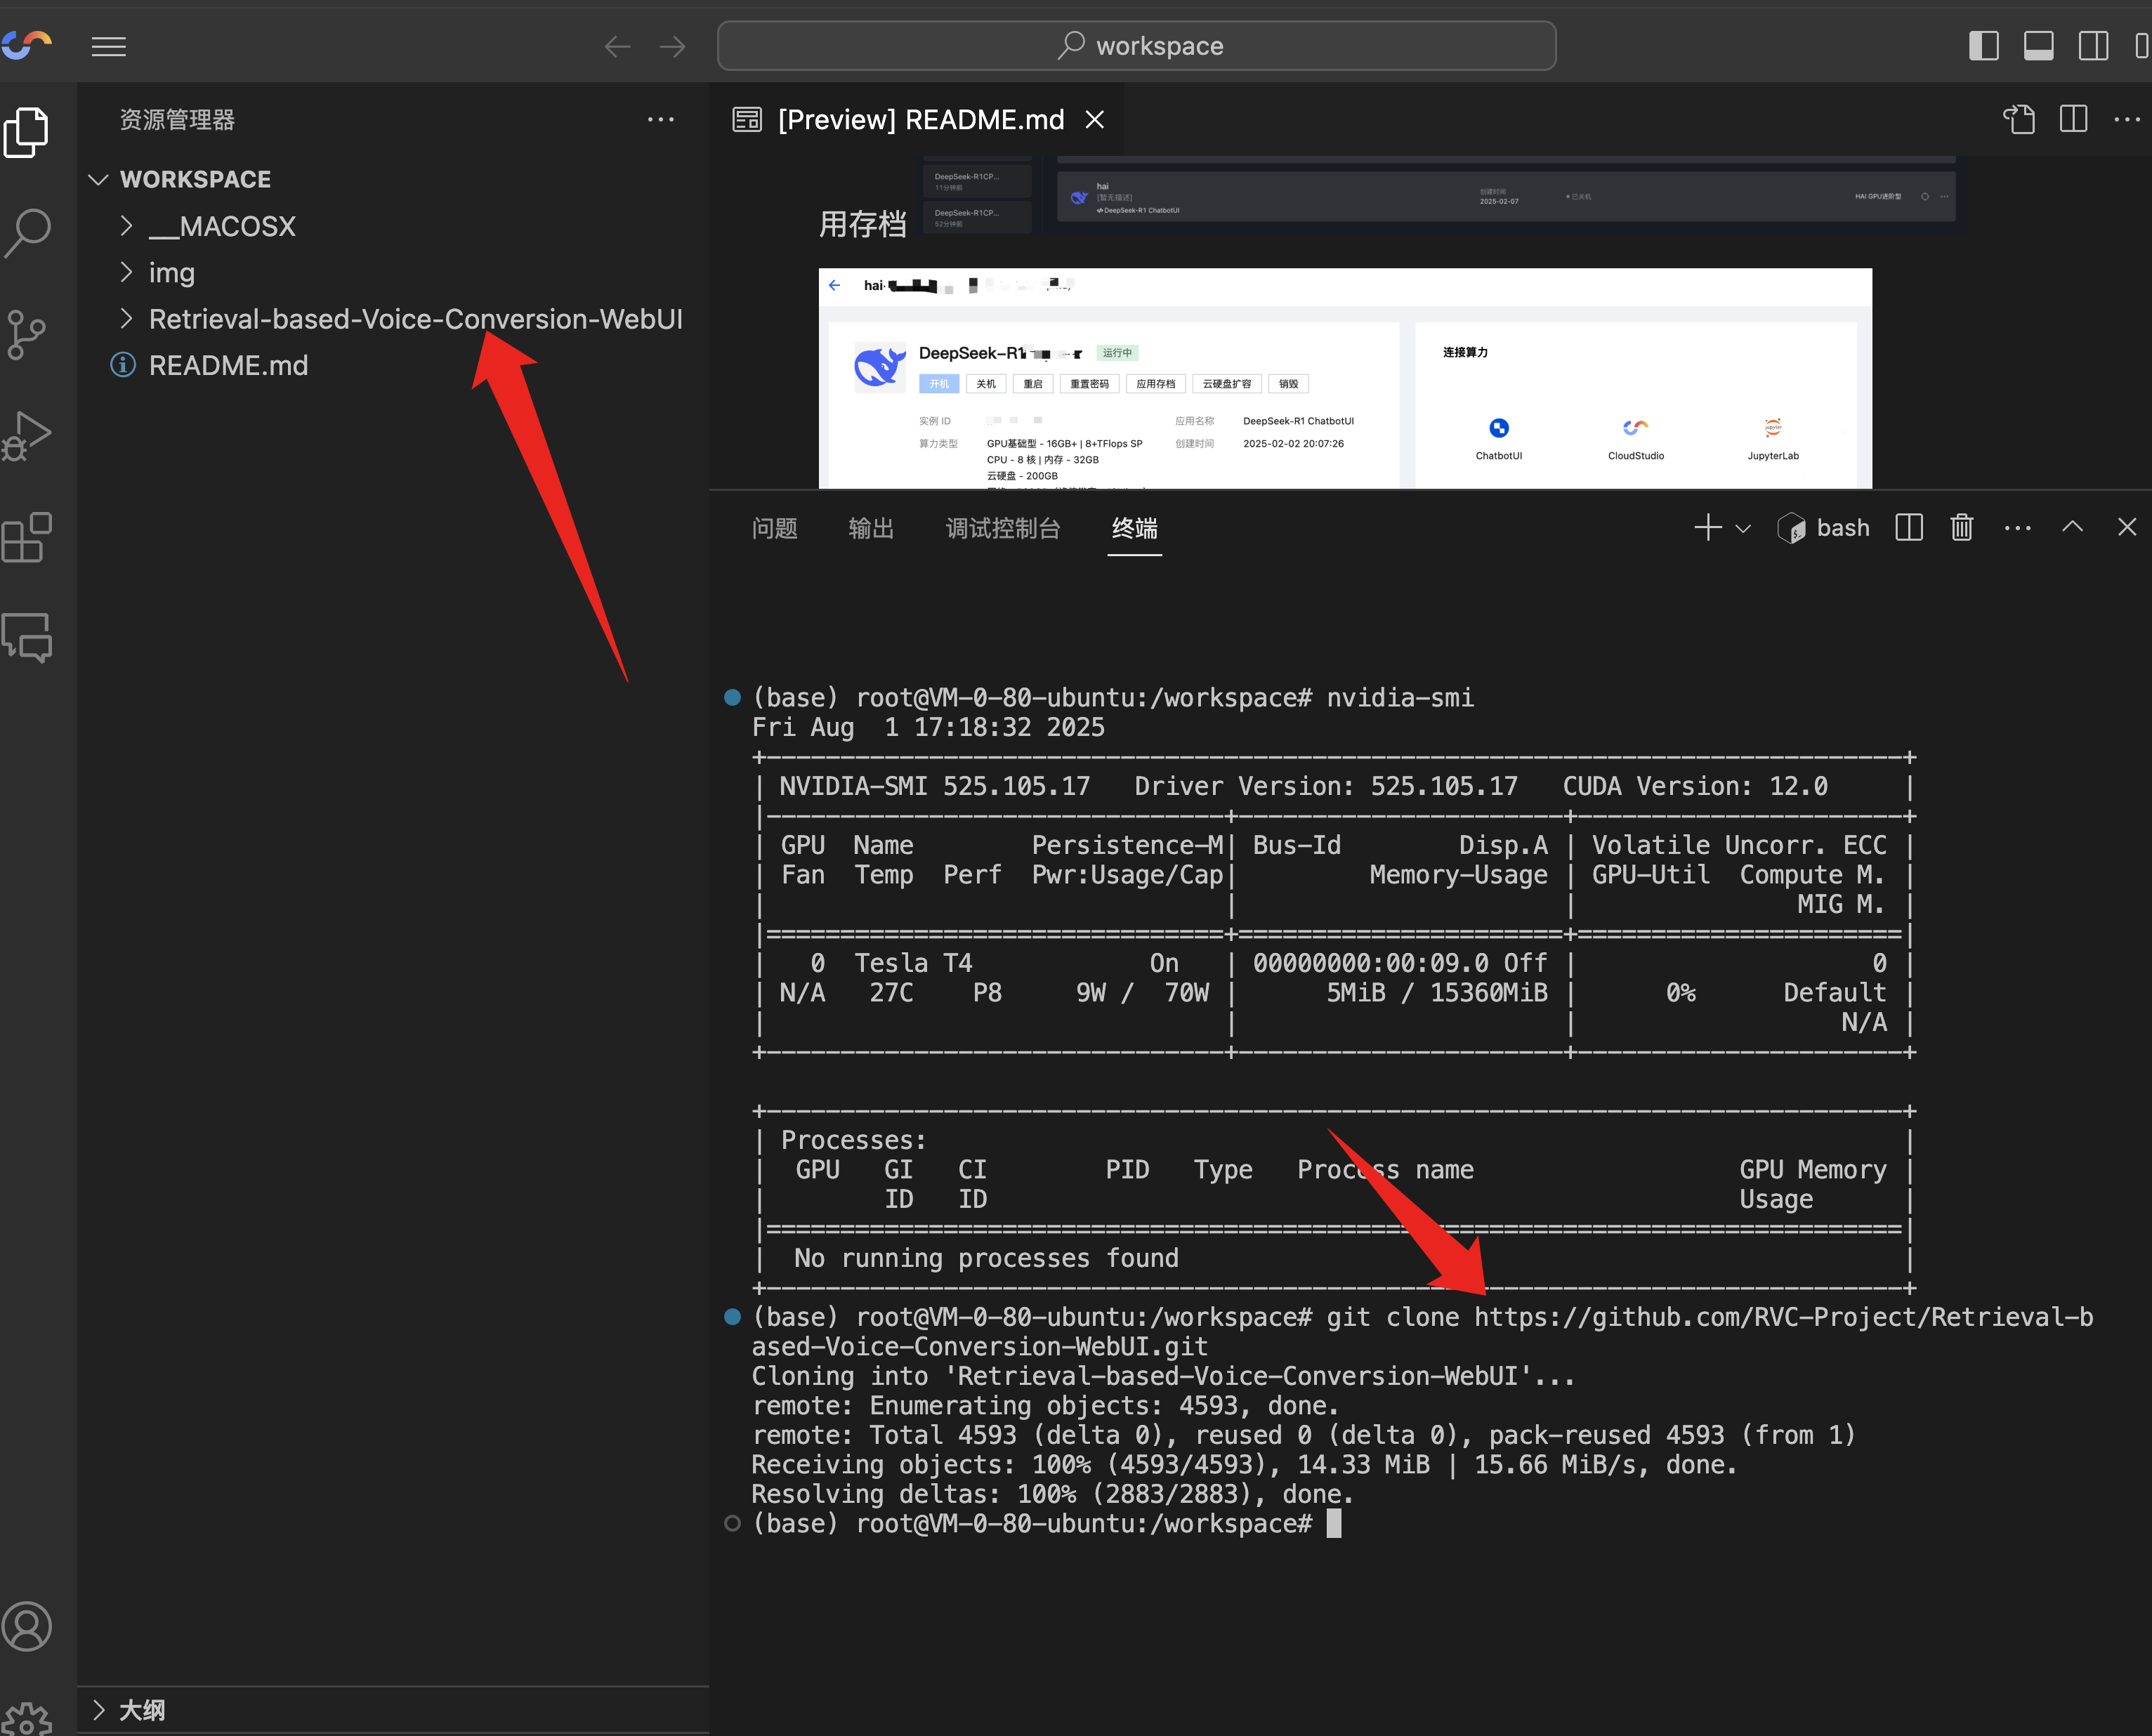The height and width of the screenshot is (1736, 2152).
Task: Click the workspace search command box
Action: [x=1136, y=46]
